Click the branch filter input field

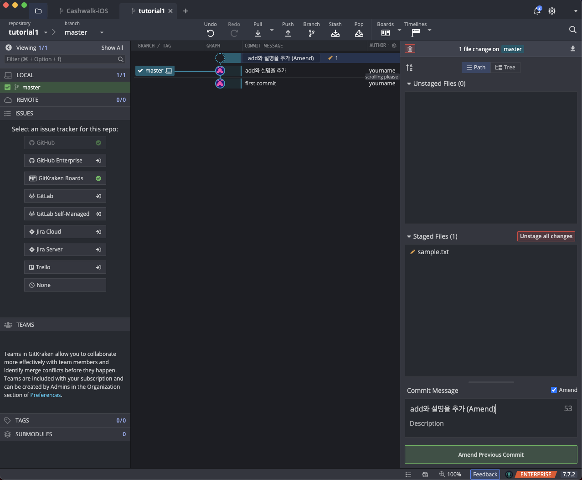62,59
